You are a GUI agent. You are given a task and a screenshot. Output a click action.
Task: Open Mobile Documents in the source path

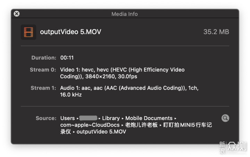pyautogui.click(x=149, y=118)
